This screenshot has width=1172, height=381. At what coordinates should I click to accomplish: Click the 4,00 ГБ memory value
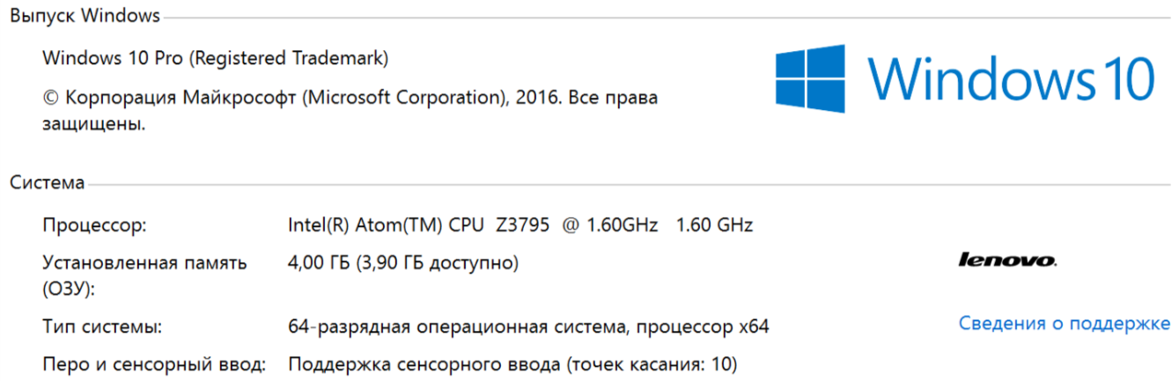[x=319, y=262]
